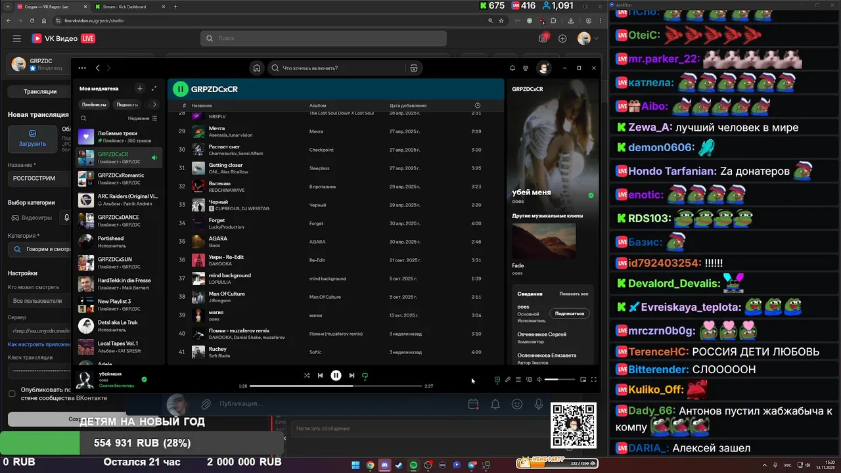Pause playback in the Spotify player bar
Viewport: 841px width, 473px height.
336,376
